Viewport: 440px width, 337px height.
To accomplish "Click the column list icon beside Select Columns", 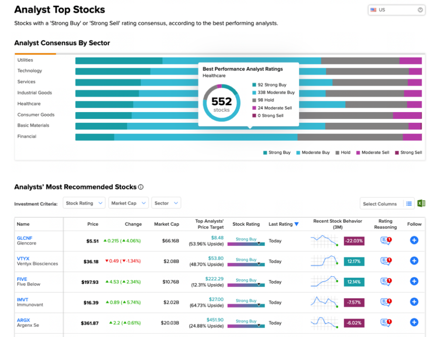I will coord(409,204).
